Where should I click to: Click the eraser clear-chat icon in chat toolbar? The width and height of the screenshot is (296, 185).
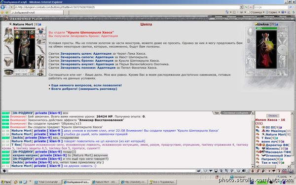206,171
